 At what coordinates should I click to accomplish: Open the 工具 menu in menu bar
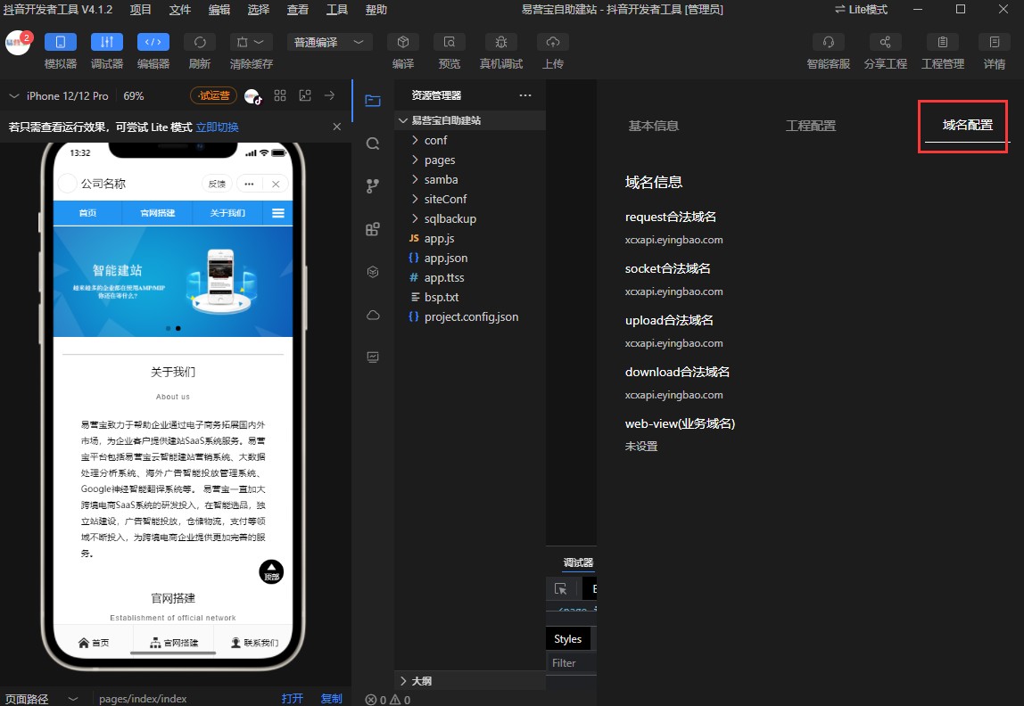pyautogui.click(x=336, y=10)
